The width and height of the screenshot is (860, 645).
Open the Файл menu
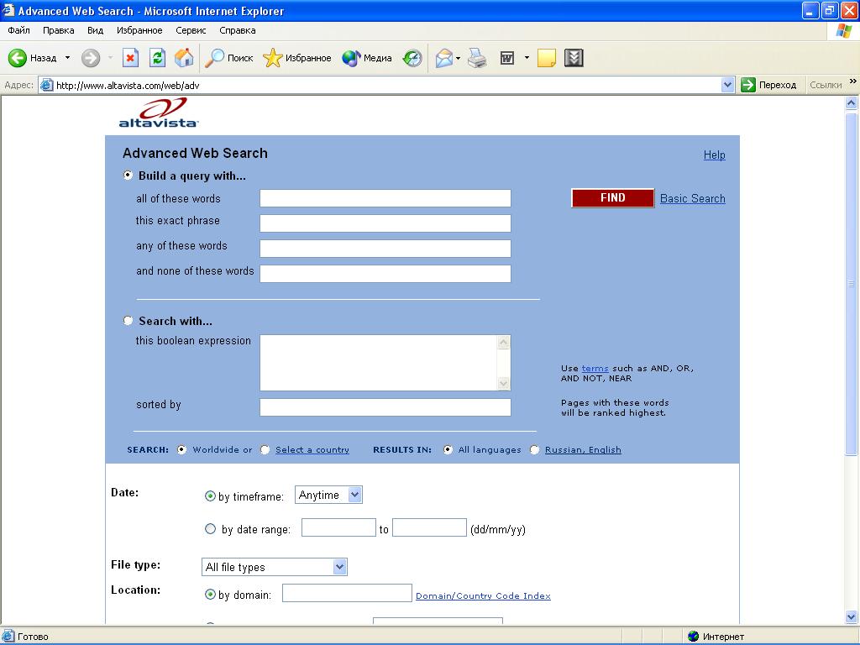coord(18,30)
